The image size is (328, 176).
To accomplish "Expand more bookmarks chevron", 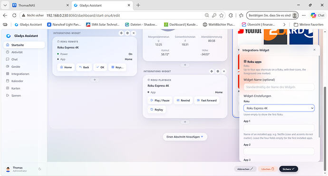I will click(x=284, y=24).
